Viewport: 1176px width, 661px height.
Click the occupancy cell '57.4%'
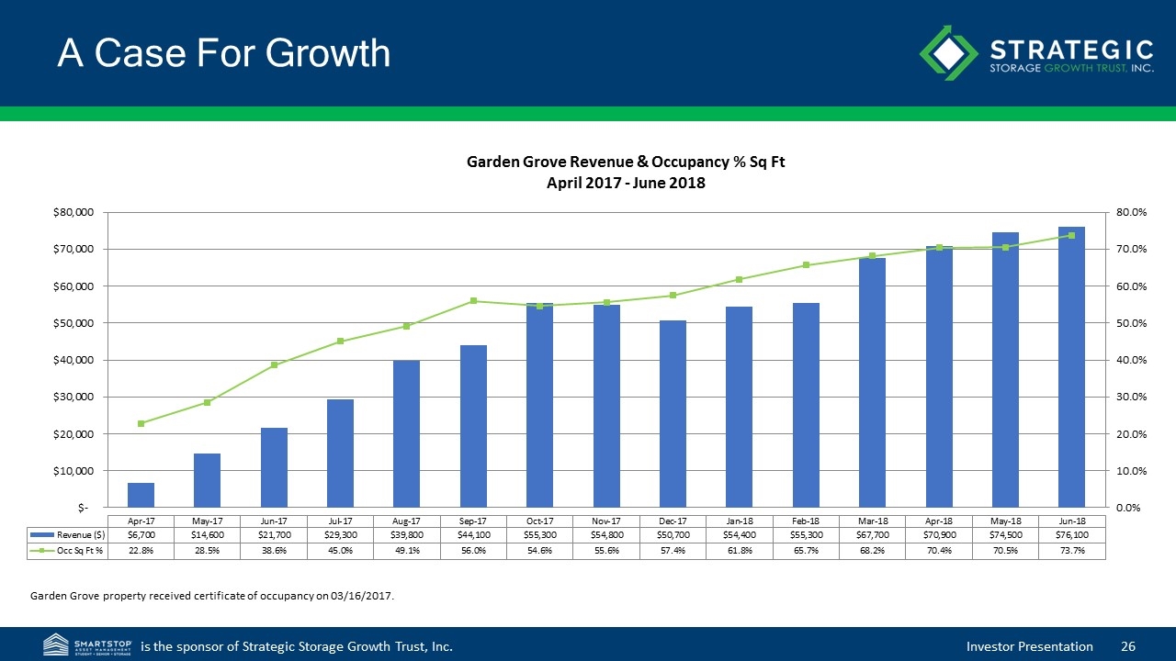click(x=673, y=551)
